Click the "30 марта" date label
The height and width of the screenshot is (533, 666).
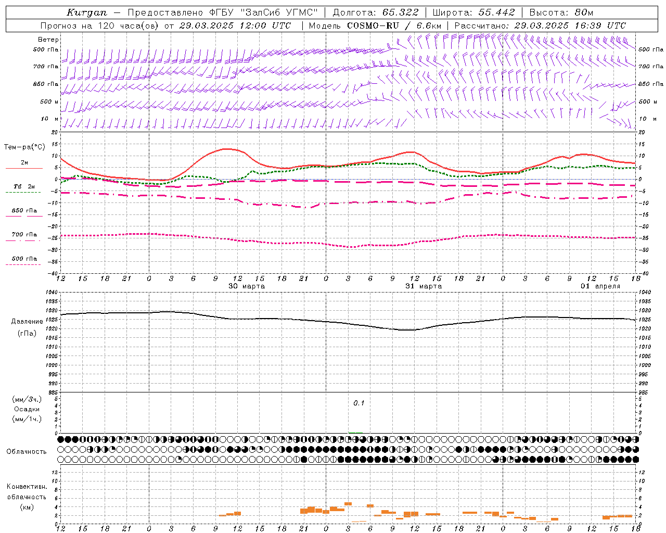[x=247, y=286]
